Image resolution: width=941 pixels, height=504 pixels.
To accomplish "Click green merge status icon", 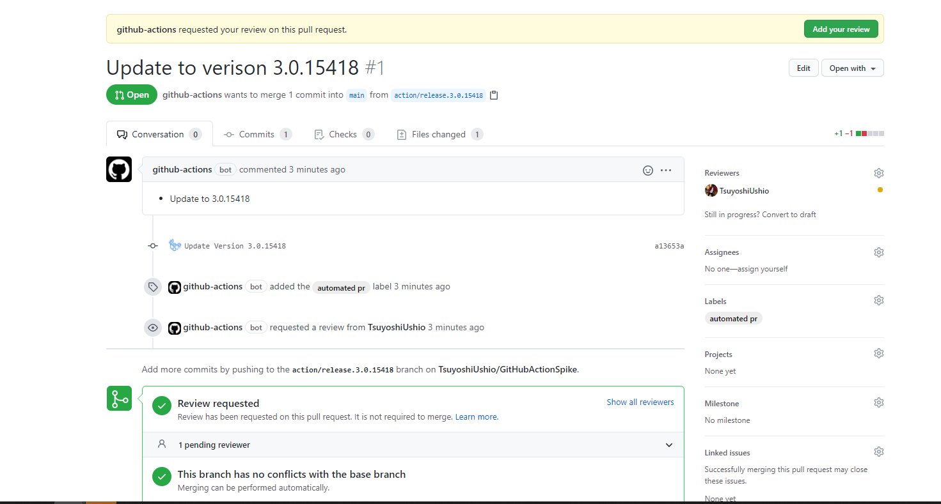I will (119, 399).
